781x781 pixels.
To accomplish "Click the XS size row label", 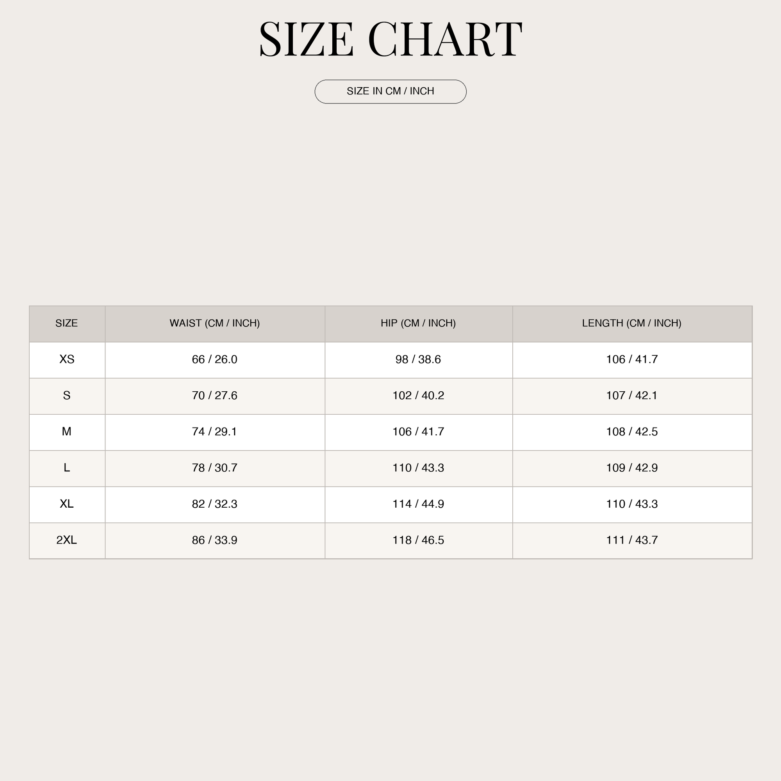I will pos(67,359).
